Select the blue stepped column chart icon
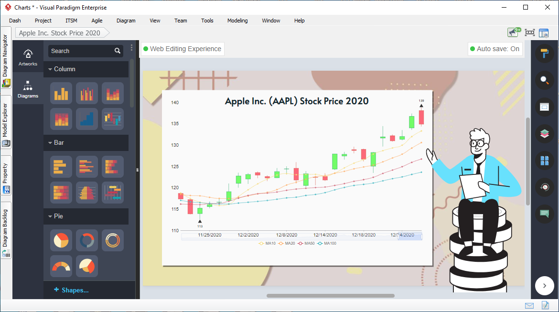 coord(86,119)
